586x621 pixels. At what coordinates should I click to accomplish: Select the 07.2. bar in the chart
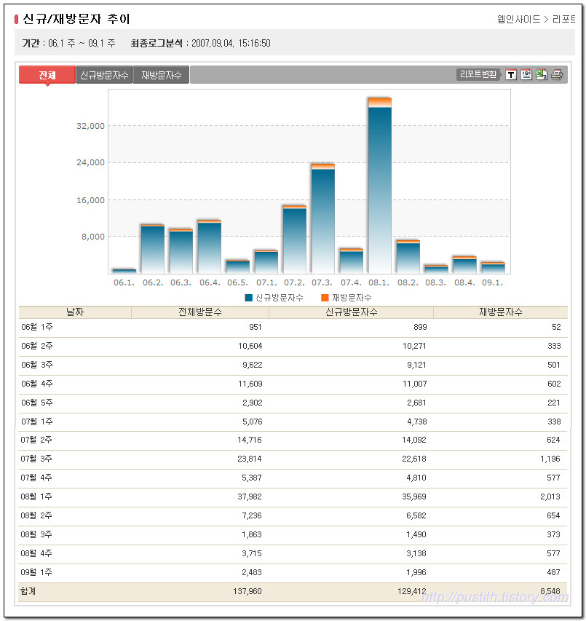[x=295, y=240]
